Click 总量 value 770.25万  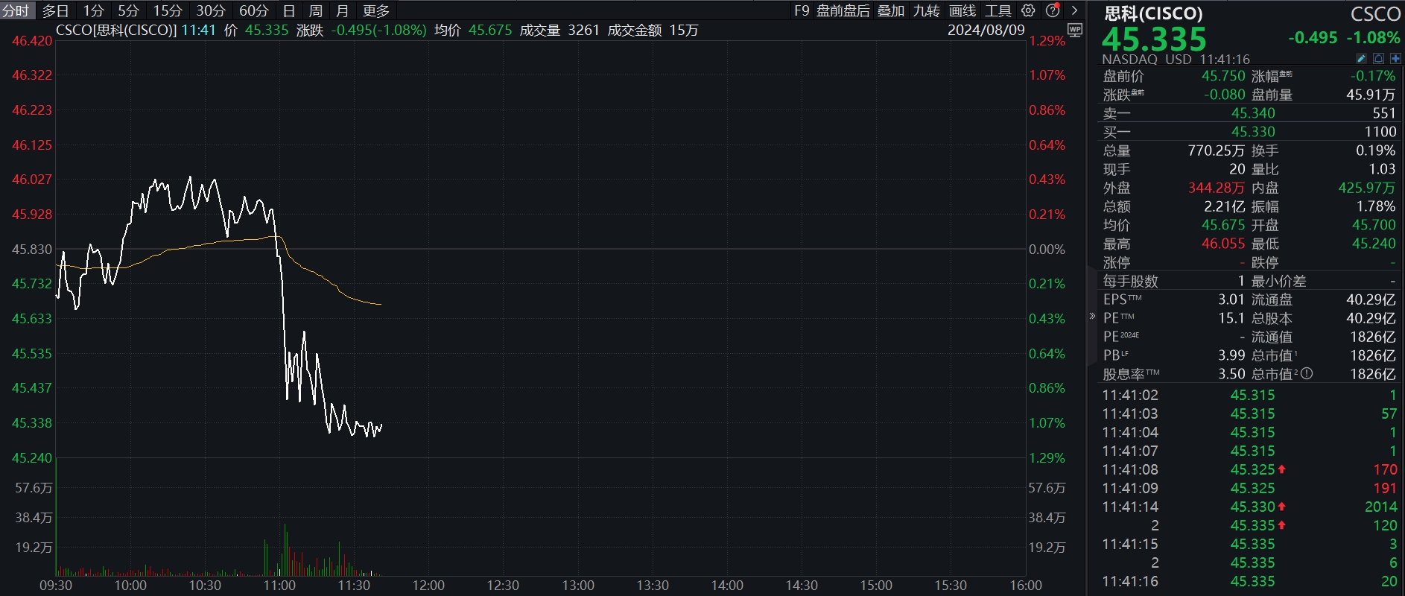pyautogui.click(x=1216, y=150)
